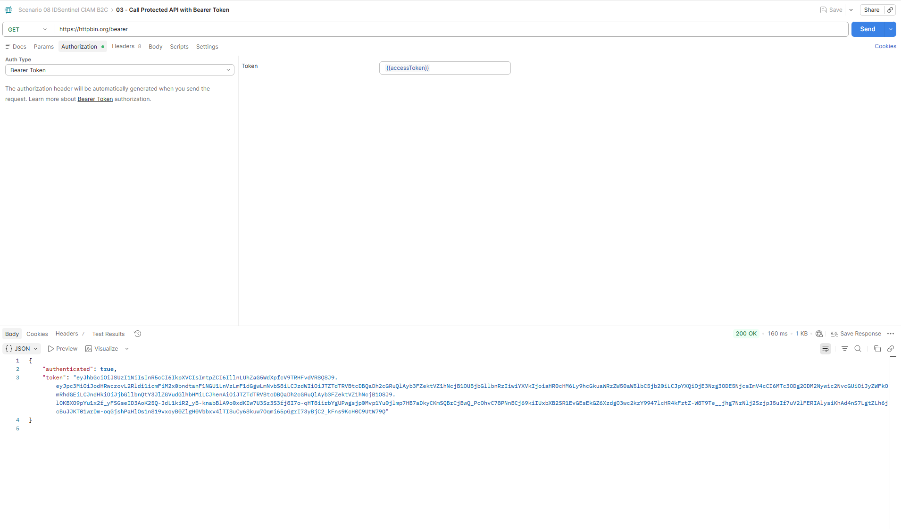
Task: Open the response Cookies tab
Action: pos(37,334)
